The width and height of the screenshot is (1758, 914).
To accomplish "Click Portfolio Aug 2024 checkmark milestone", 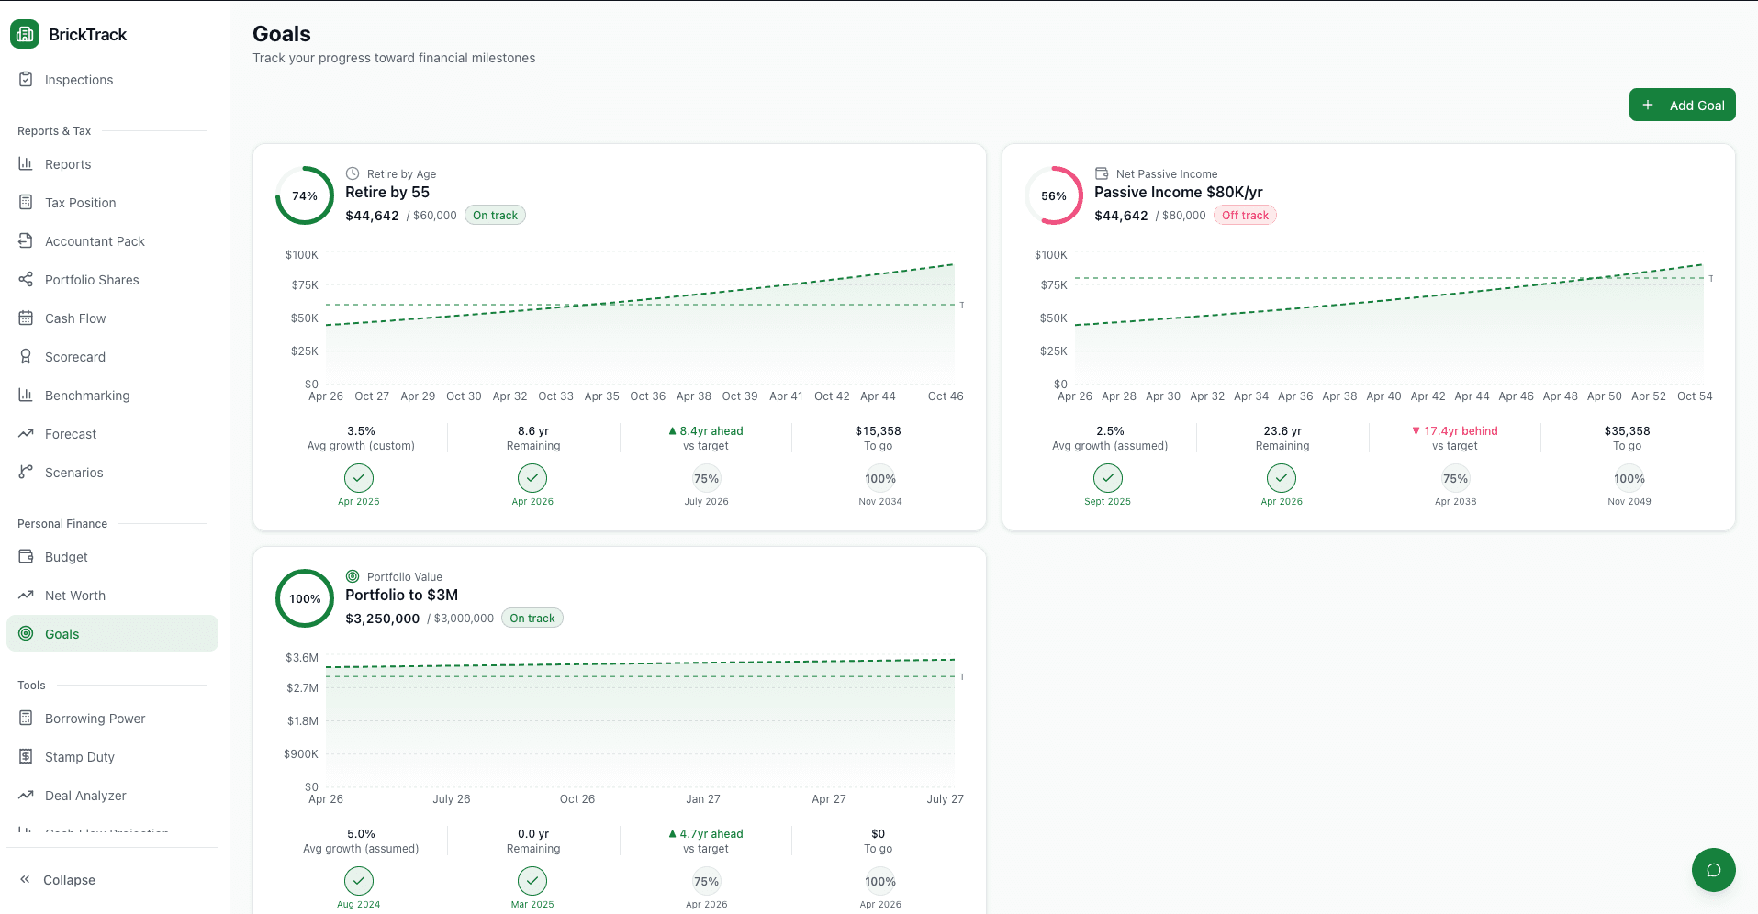I will point(359,881).
